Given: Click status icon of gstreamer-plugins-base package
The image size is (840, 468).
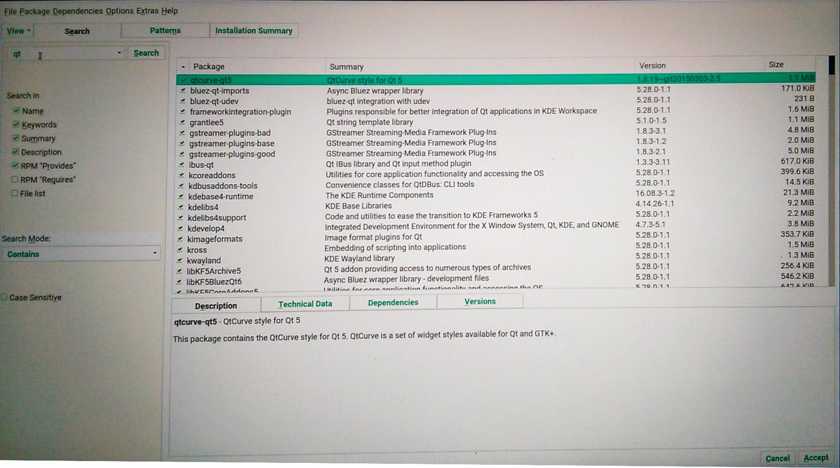Looking at the screenshot, I should [x=182, y=144].
